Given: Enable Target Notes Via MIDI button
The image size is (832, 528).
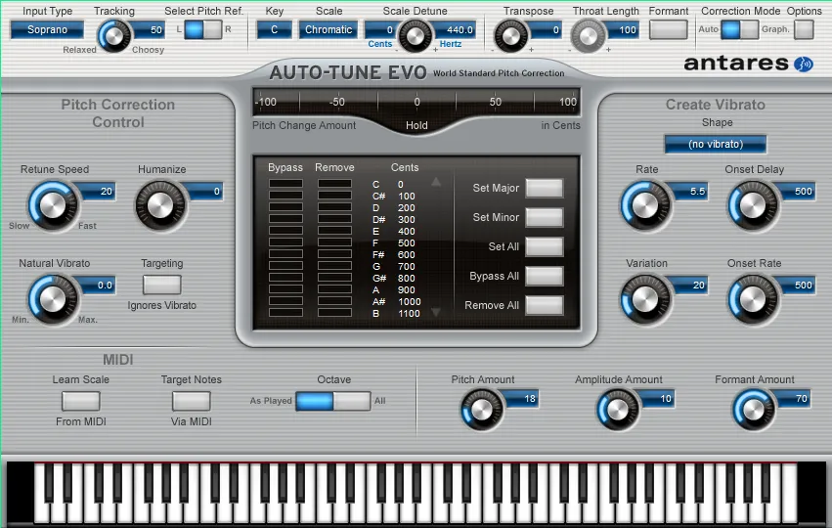Looking at the screenshot, I should coord(191,401).
